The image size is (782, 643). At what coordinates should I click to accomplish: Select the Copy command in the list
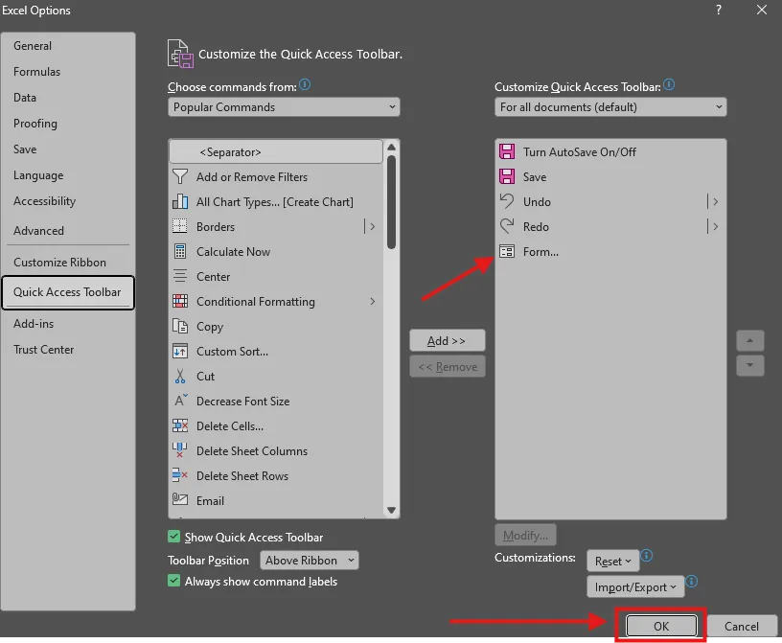[x=208, y=327]
